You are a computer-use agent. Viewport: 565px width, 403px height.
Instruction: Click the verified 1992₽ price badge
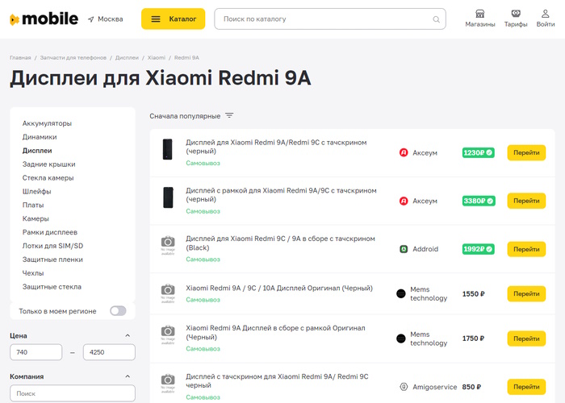[478, 249]
